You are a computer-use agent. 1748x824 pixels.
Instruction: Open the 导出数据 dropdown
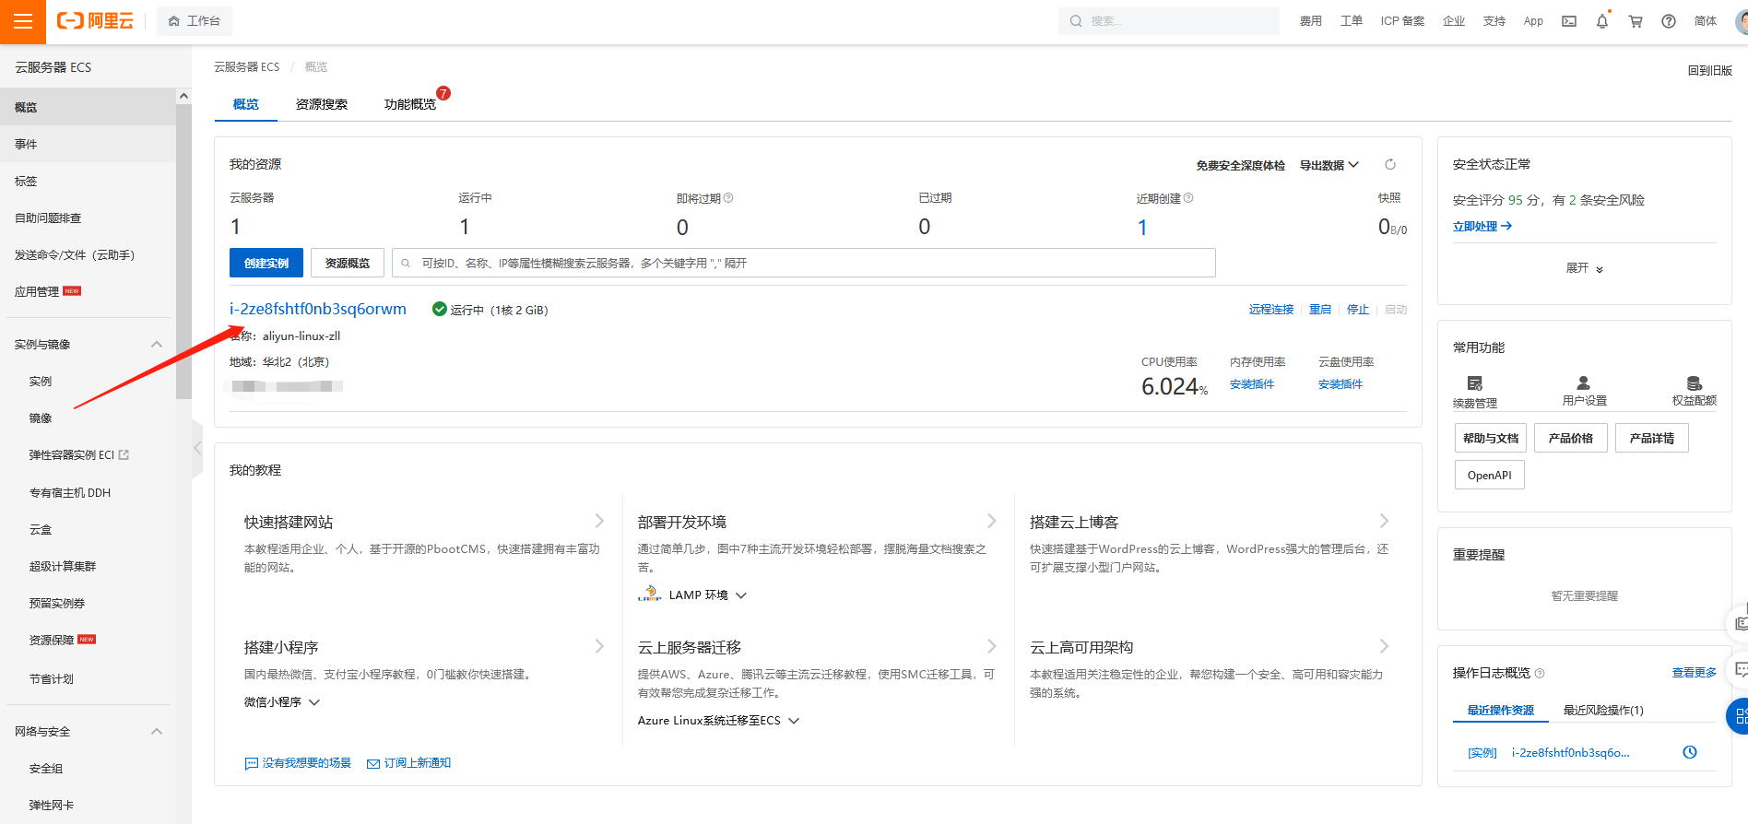(x=1329, y=165)
